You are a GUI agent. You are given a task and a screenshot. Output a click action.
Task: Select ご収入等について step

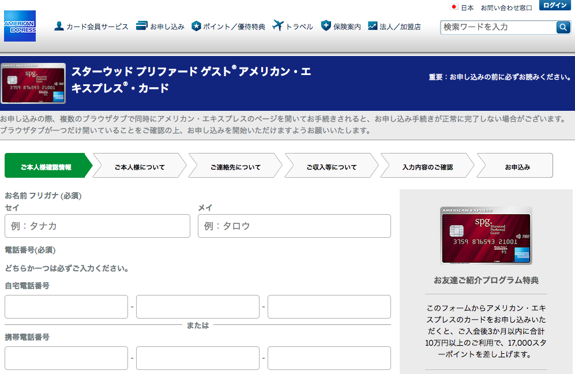pos(332,166)
